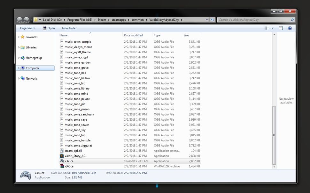Select the music_zone_sanctuary file

tap(79, 114)
